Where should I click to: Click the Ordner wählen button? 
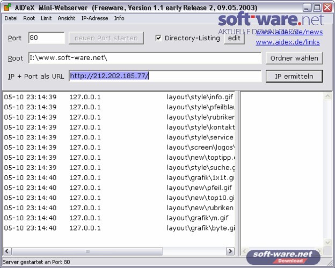[294, 58]
